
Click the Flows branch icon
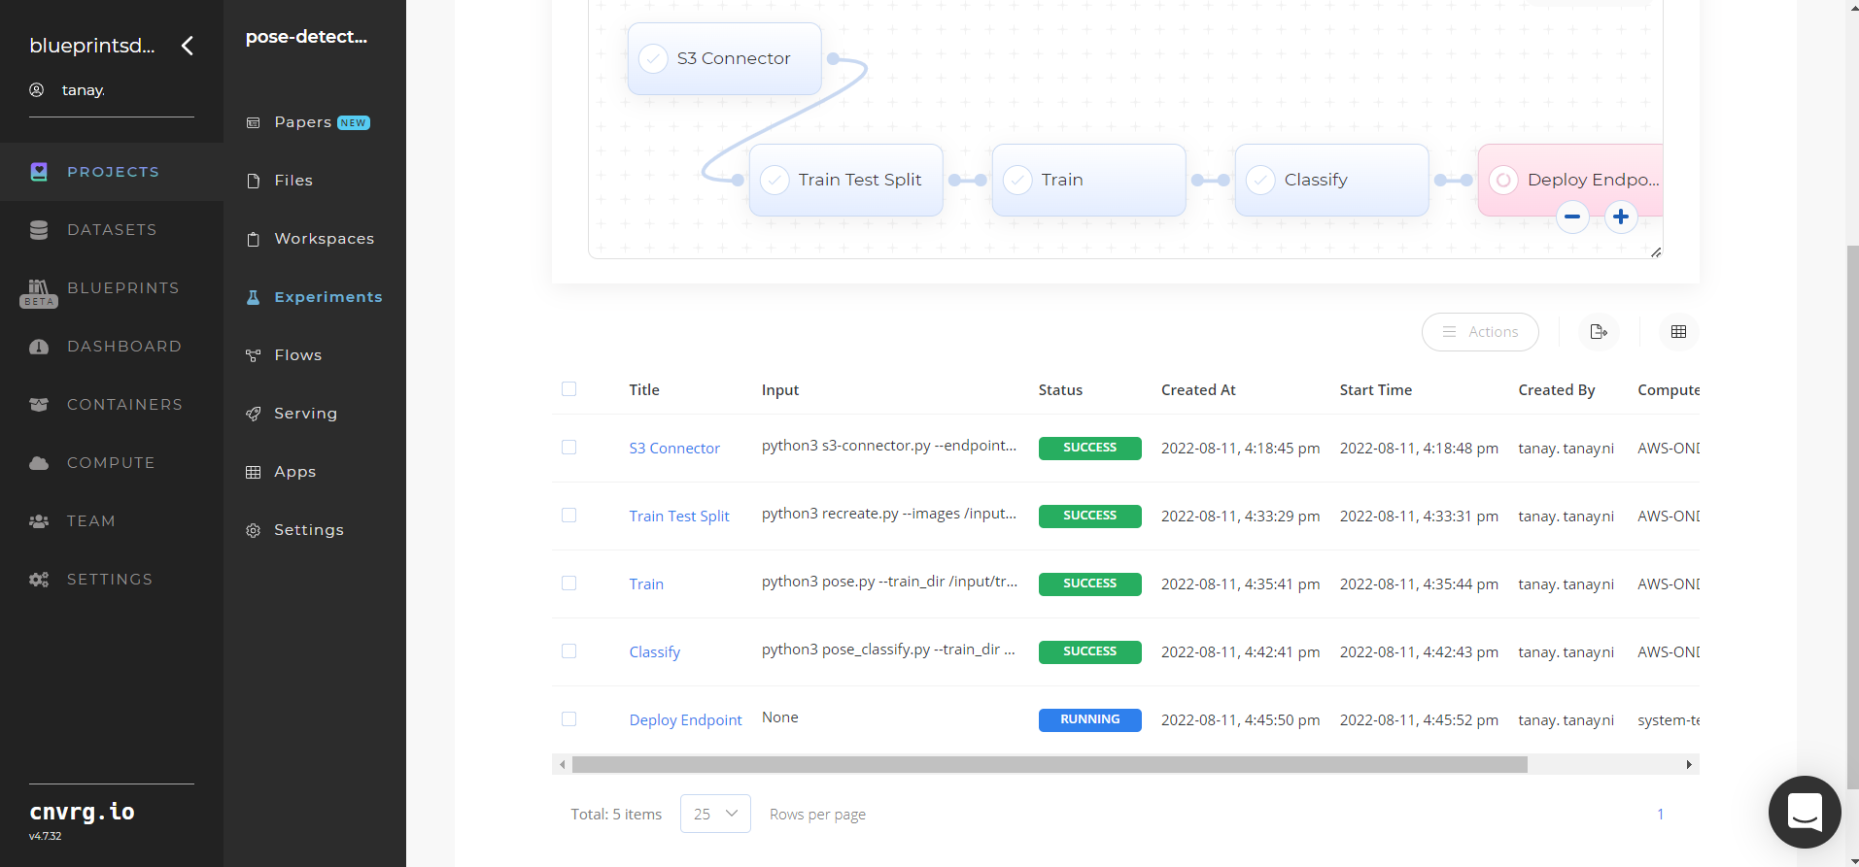[x=254, y=355]
